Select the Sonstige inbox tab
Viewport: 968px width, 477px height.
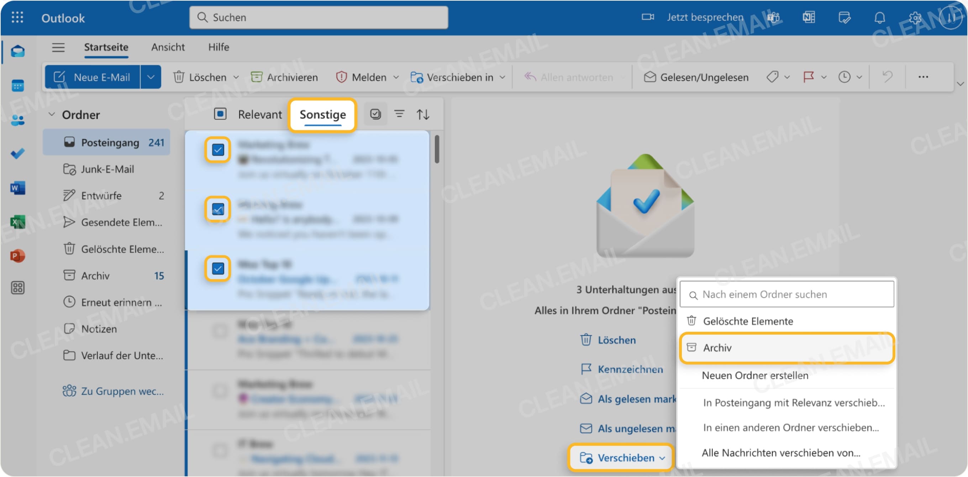(x=322, y=114)
